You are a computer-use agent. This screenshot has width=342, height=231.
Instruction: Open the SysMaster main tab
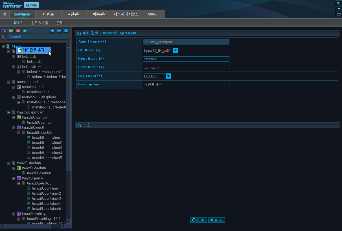pos(22,14)
